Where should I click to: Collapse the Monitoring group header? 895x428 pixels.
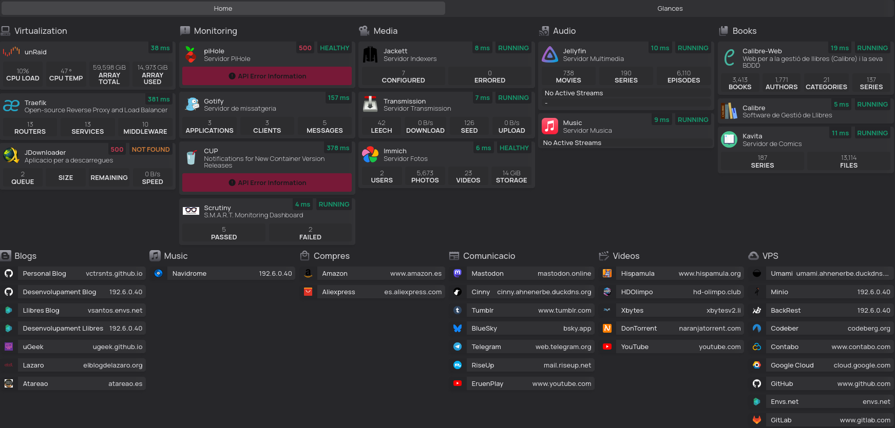pos(215,31)
